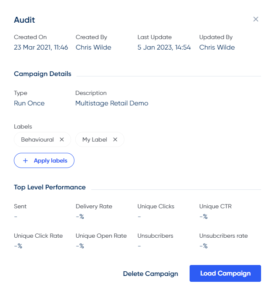
Task: Click the Delivery Rate metric label
Action: point(94,207)
